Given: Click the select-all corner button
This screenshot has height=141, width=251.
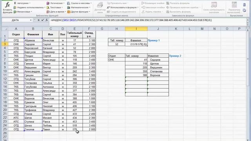Looking at the screenshot, I should tap(5, 29).
